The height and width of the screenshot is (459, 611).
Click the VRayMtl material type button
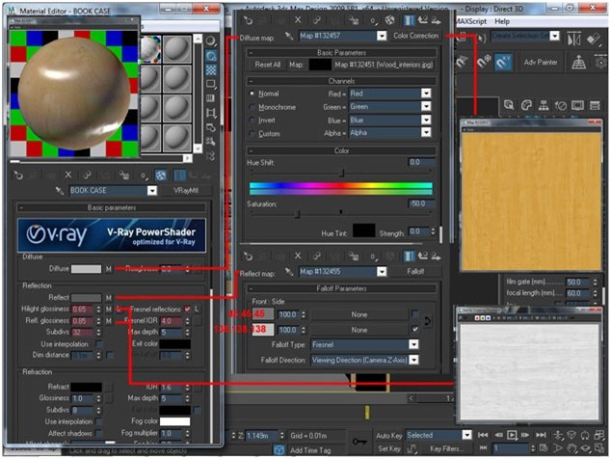click(186, 191)
